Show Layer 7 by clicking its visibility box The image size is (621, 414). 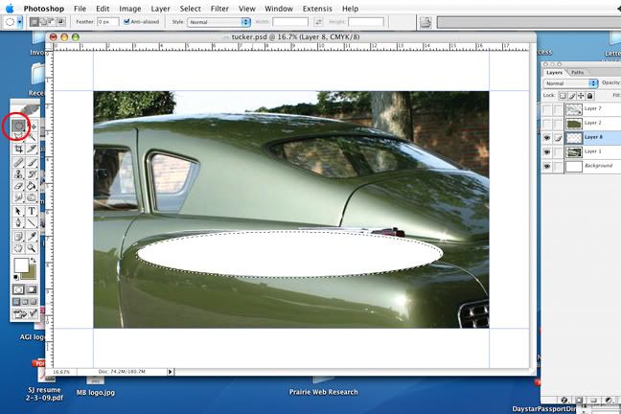point(547,110)
